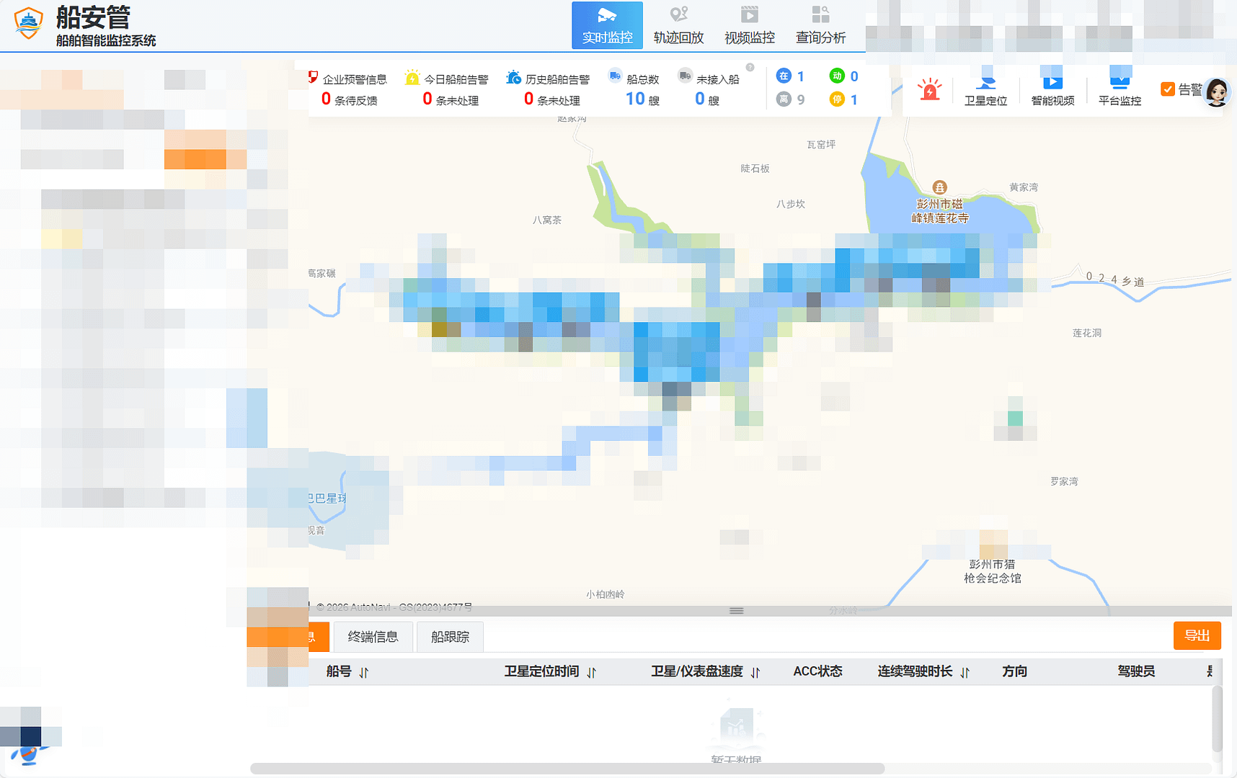The height and width of the screenshot is (778, 1237).
Task: Go to the 视频监控 tab
Action: tap(750, 25)
